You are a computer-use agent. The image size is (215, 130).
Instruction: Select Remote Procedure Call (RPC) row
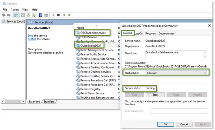98,80
